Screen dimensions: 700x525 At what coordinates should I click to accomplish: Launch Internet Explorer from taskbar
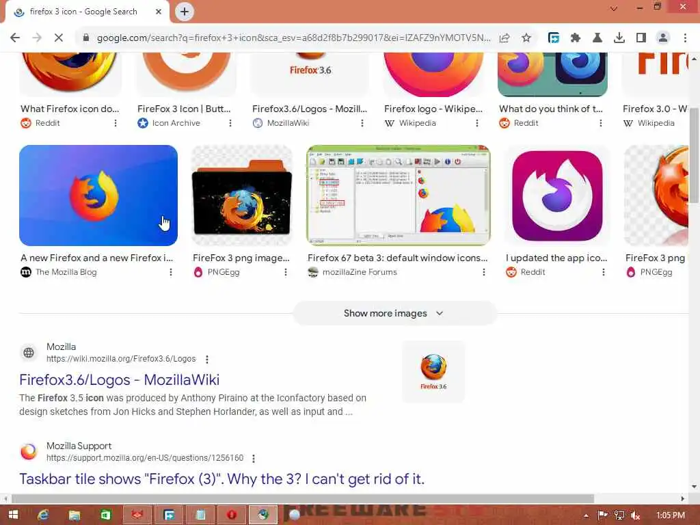click(43, 515)
